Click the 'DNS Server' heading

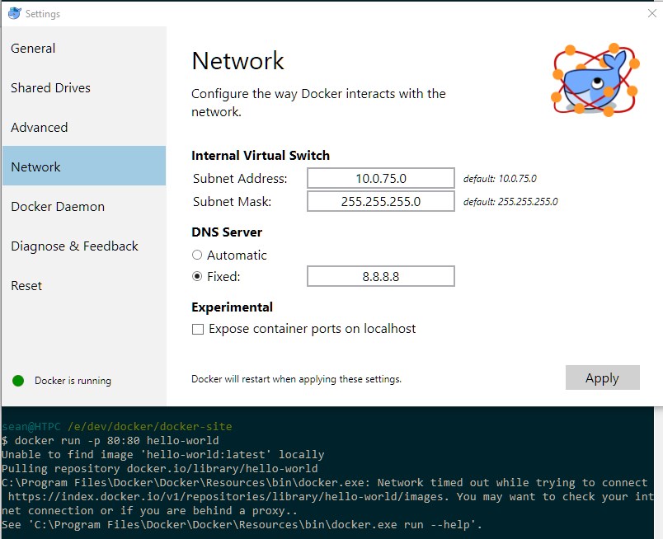pyautogui.click(x=227, y=232)
